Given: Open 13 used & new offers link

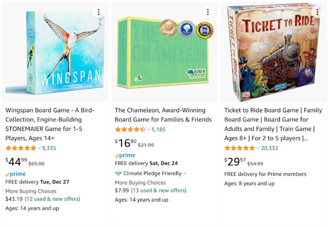Looking at the screenshot, I should pos(159,191).
